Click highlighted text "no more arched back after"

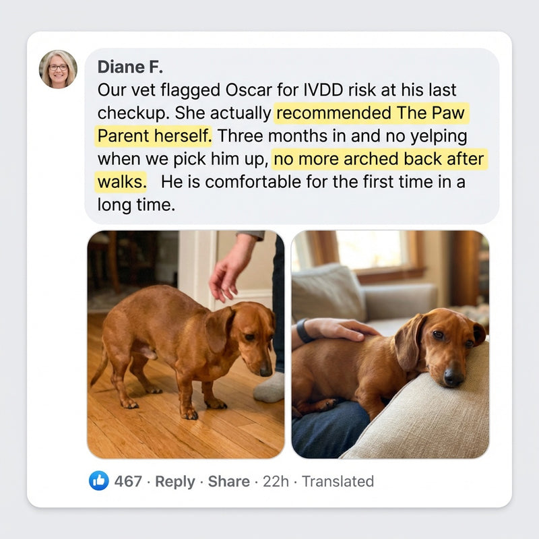[x=379, y=159]
